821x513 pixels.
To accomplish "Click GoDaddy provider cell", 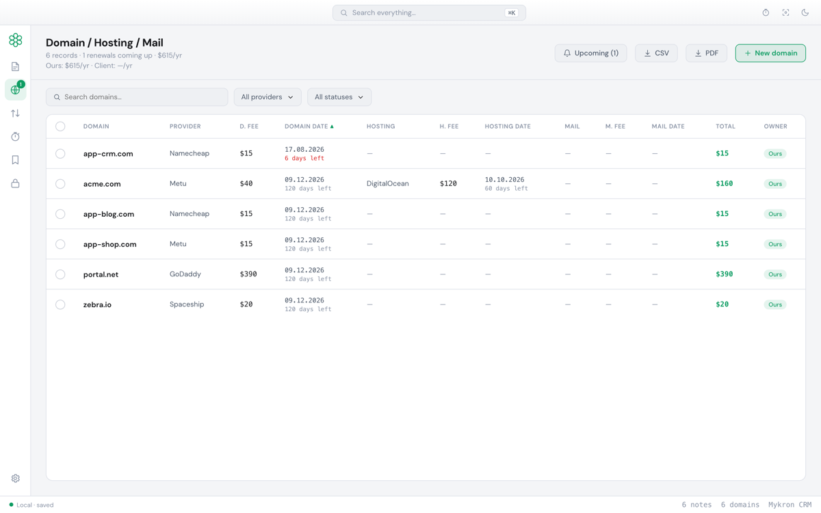I will (185, 274).
